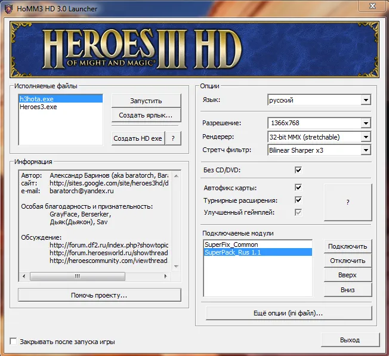Click Подключить to enable the module
This screenshot has width=389, height=356.
pyautogui.click(x=347, y=246)
